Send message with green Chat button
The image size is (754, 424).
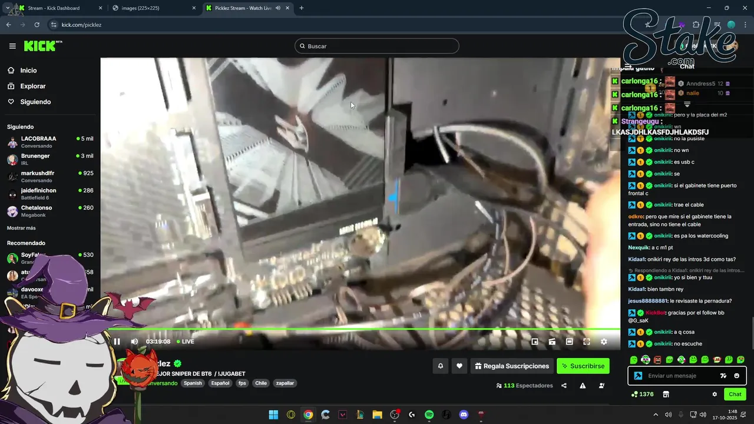tap(735, 394)
